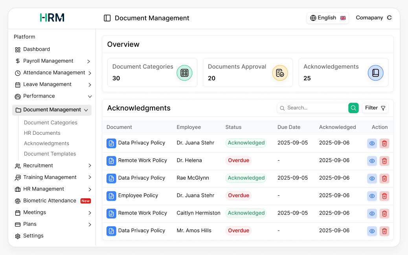The height and width of the screenshot is (255, 408).
Task: Delete Mr. Amos Hills' overdue acknowledgment
Action: [384, 231]
